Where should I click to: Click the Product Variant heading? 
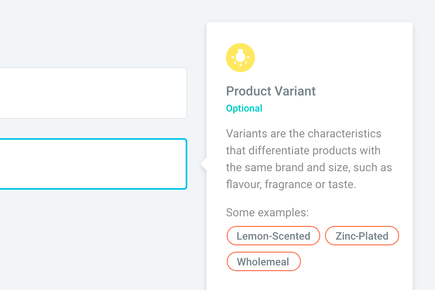(x=271, y=91)
